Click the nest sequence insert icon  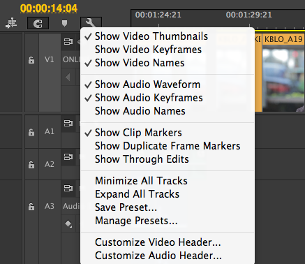[11, 23]
